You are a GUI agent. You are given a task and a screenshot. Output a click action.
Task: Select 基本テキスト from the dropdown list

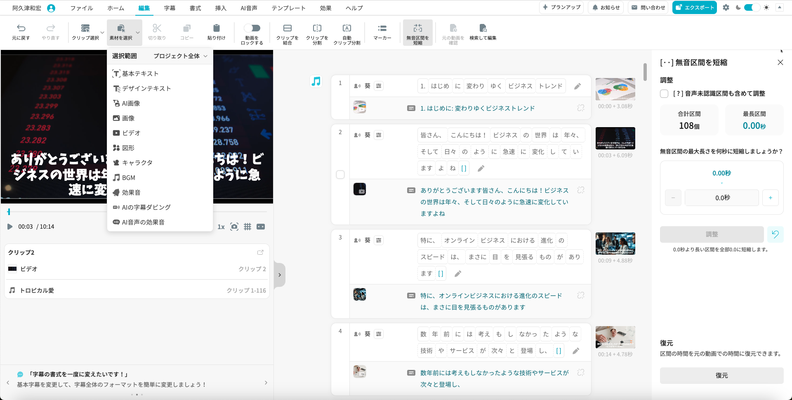160,73
